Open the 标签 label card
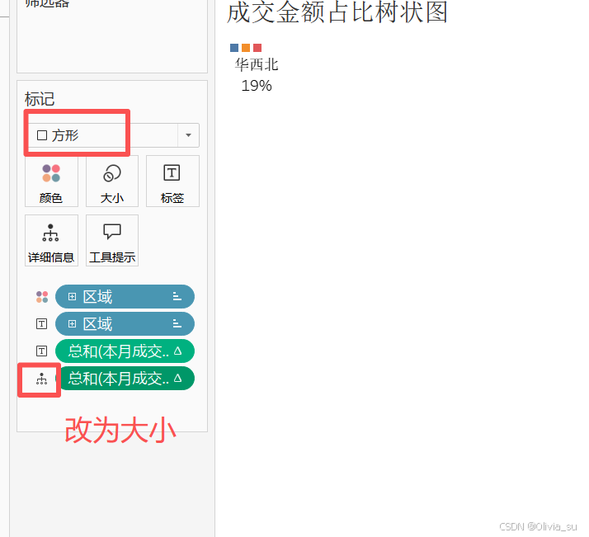Viewport: 589px width, 537px height. click(172, 181)
